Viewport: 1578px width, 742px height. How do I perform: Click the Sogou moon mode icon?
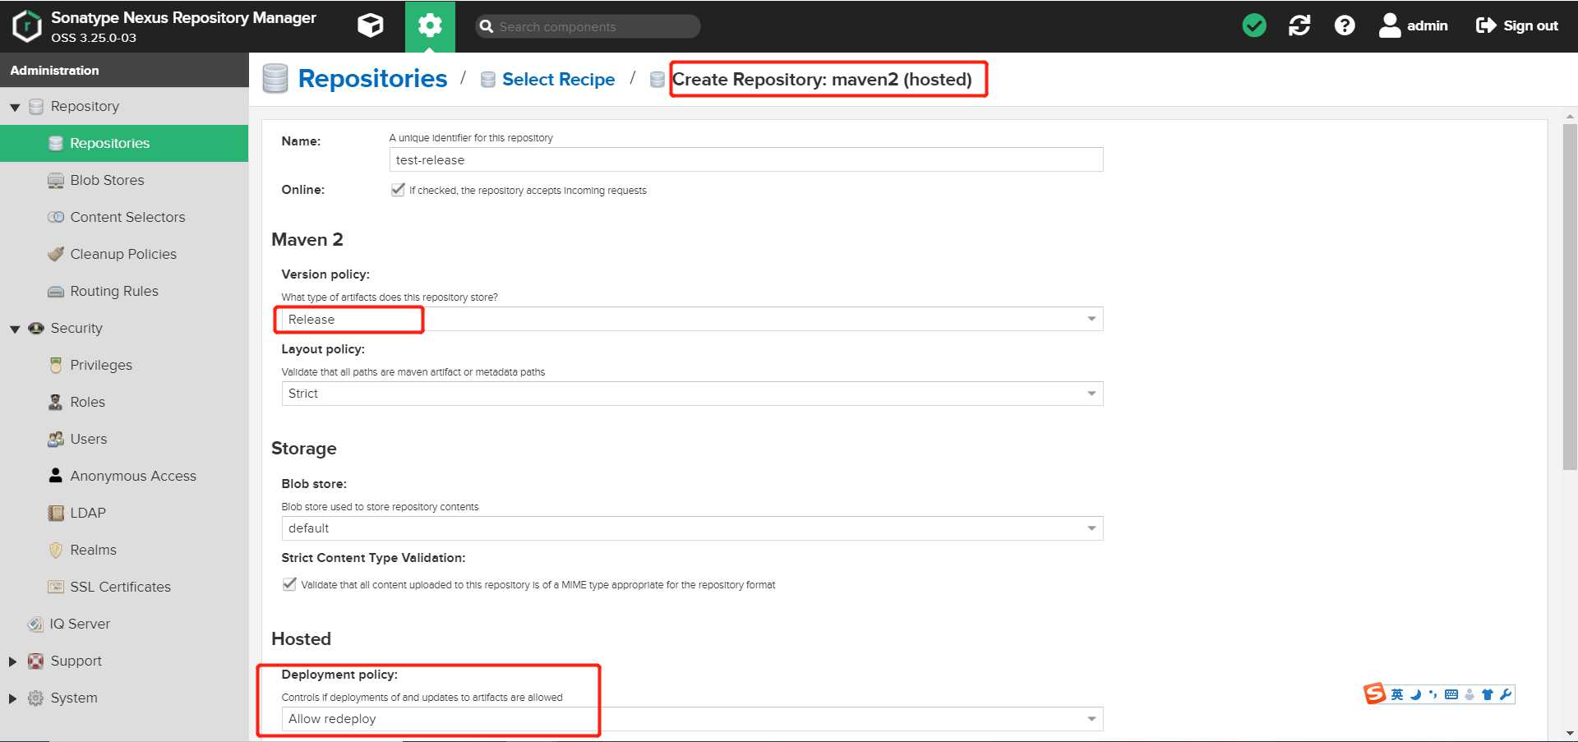pos(1415,694)
